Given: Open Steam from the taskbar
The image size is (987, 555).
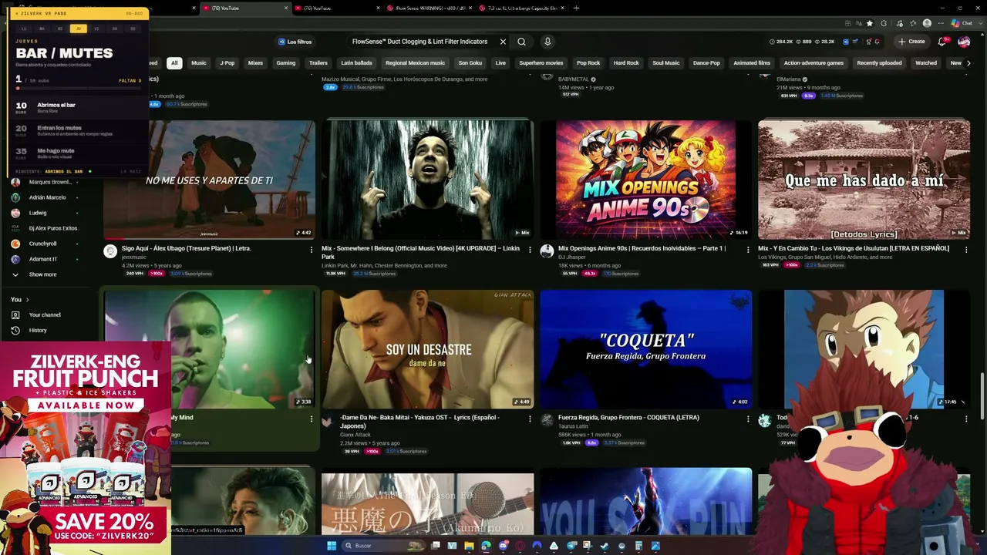Looking at the screenshot, I should point(605,546).
